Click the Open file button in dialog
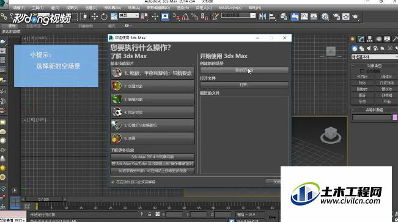 tap(245, 85)
